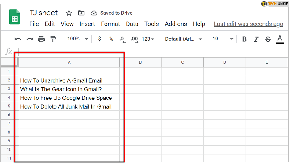The image size is (290, 164).
Task: Open the File menu
Action: tap(34, 24)
